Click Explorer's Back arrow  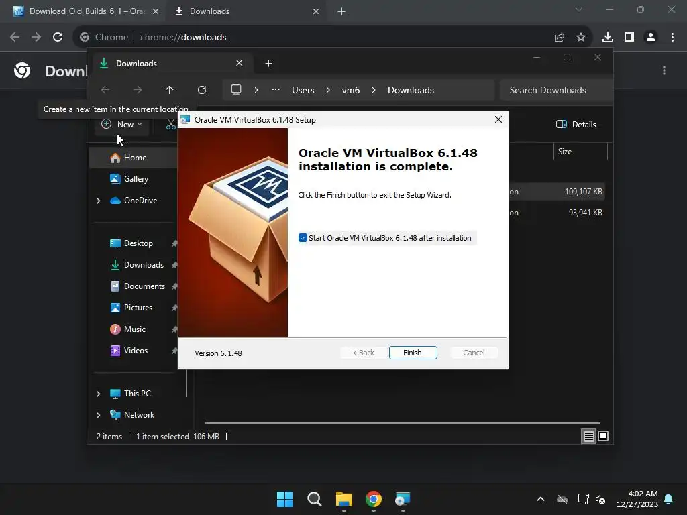tap(105, 90)
